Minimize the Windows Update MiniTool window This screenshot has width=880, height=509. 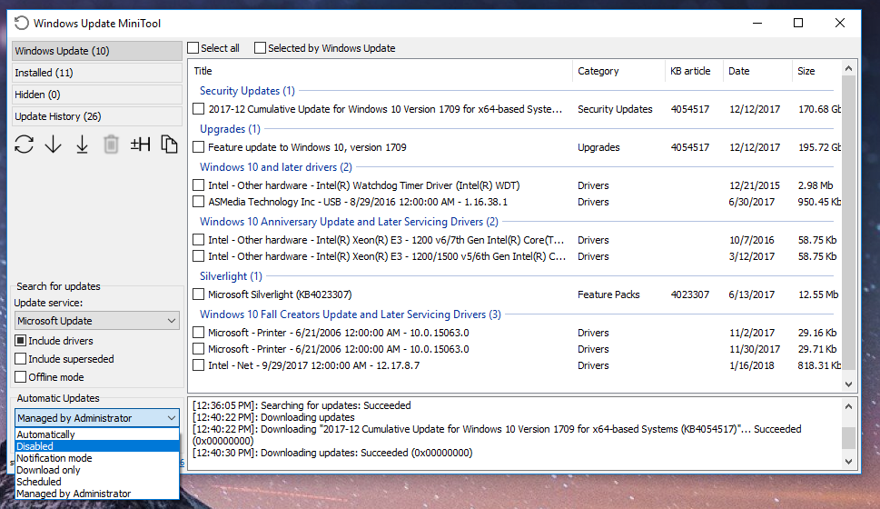click(x=757, y=23)
